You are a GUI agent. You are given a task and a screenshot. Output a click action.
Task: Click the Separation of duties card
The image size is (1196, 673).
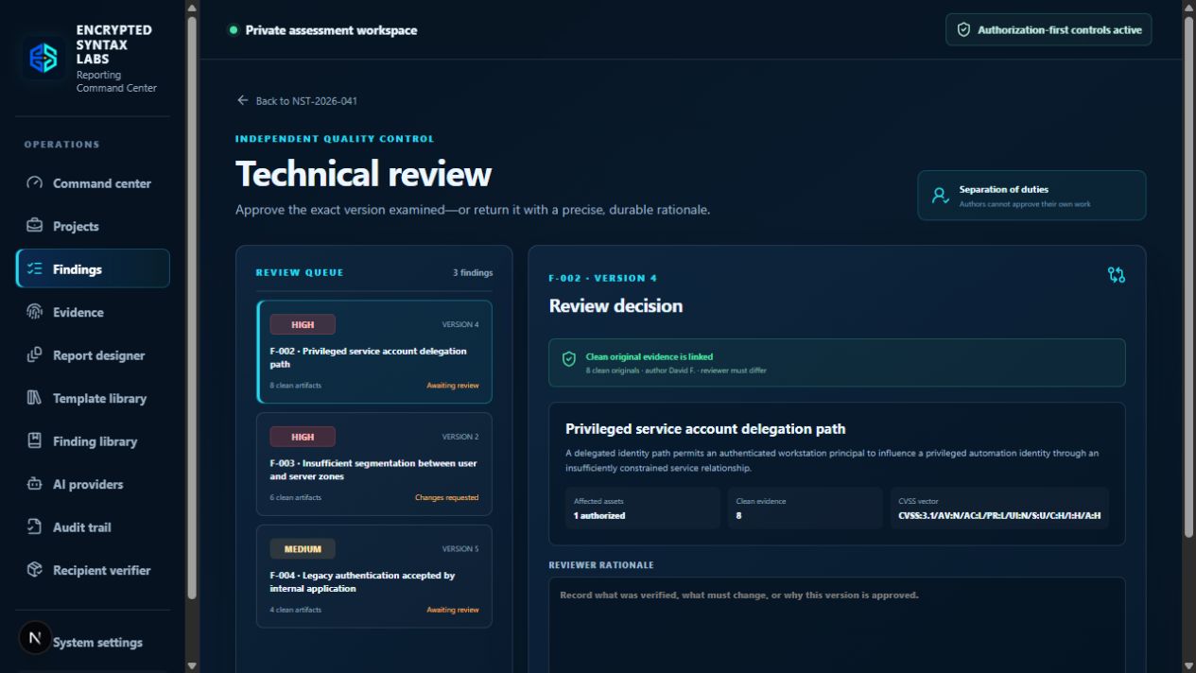click(1031, 196)
